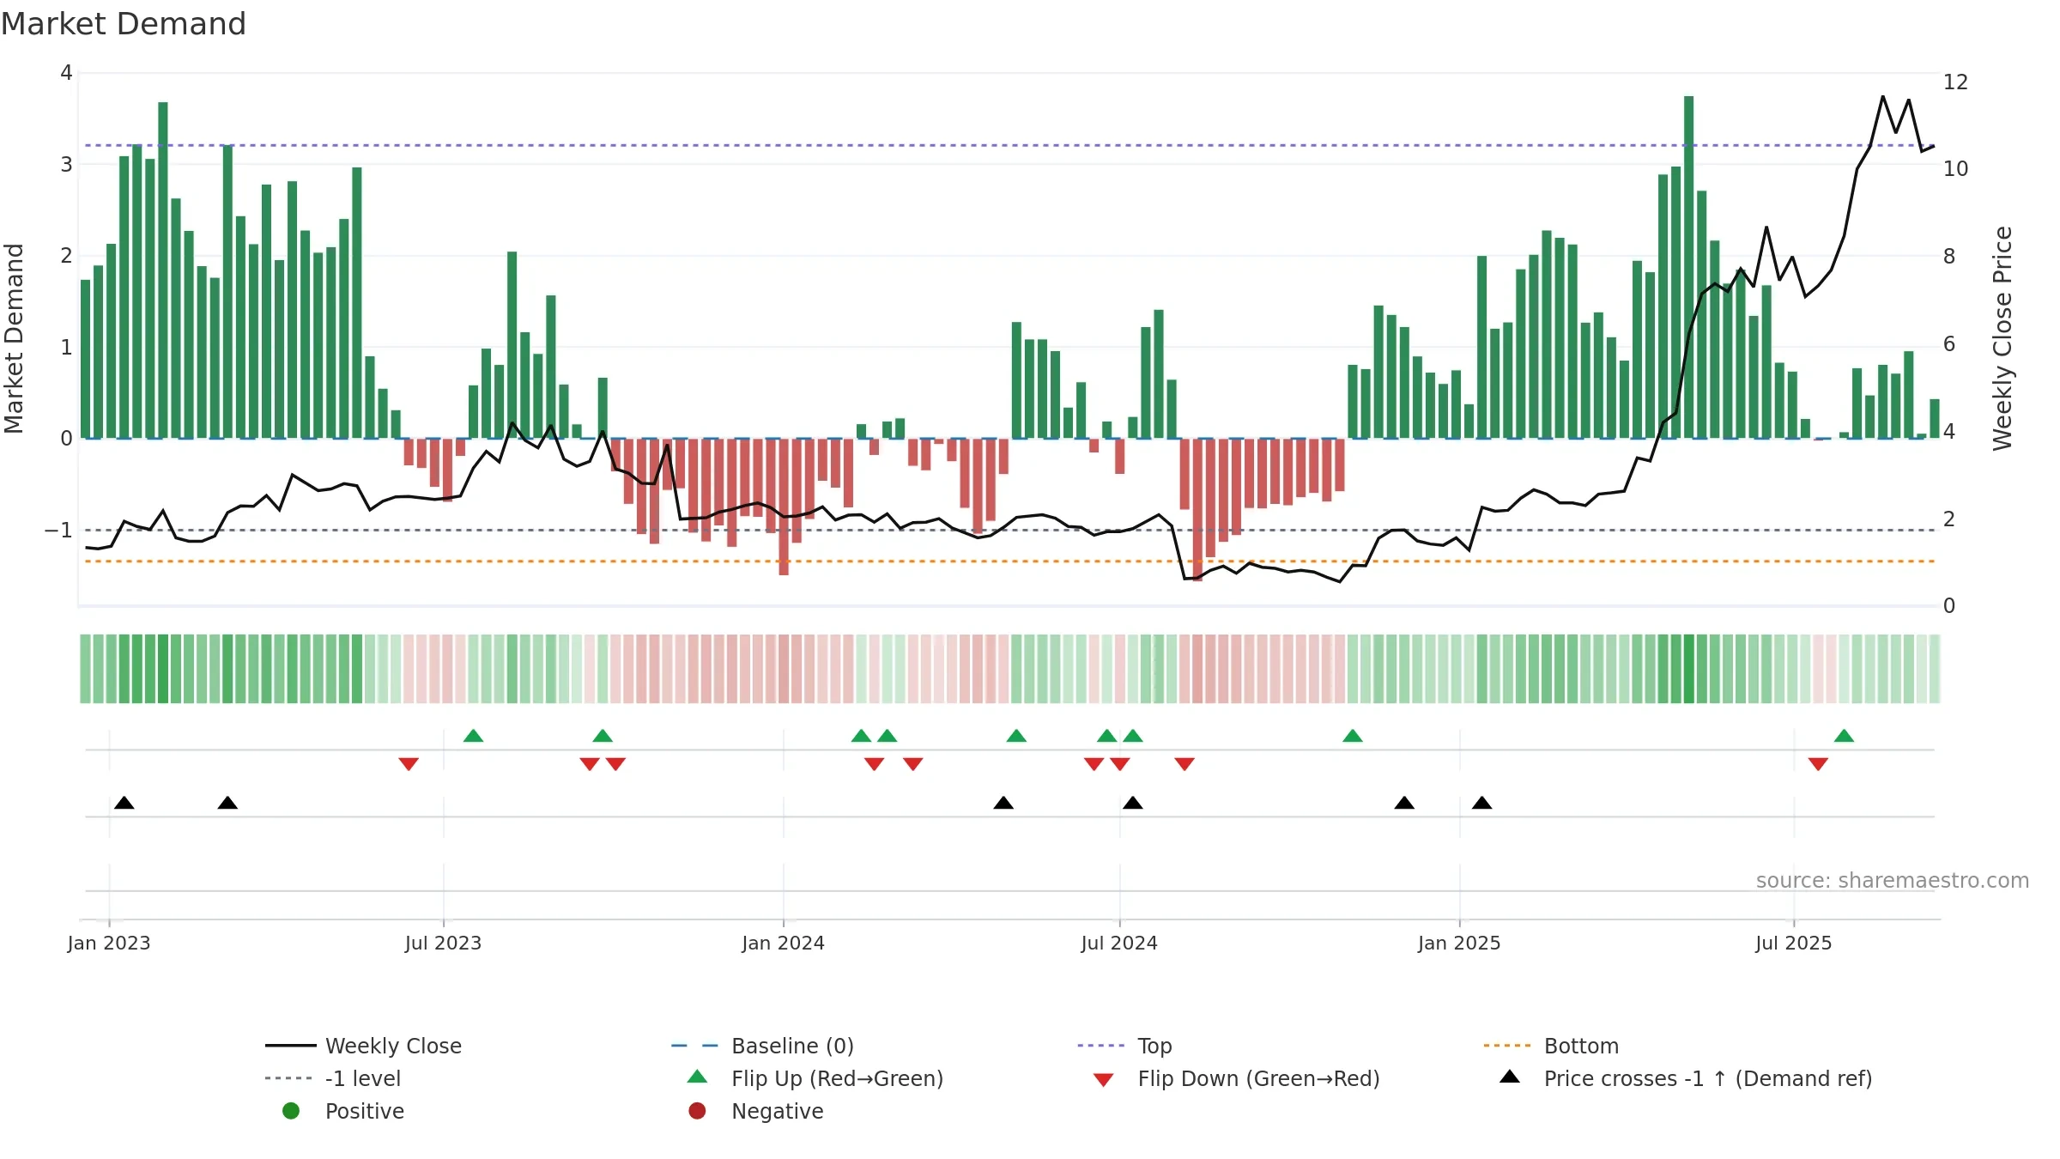Select the last red Flip Down marker near Jul 2025
The image size is (2060, 1159).
pyautogui.click(x=1818, y=764)
